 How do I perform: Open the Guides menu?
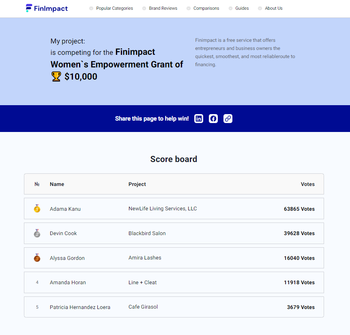coord(242,8)
